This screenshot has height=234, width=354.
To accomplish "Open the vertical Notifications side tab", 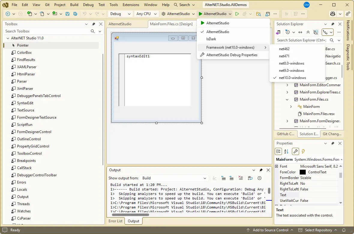I will tap(348, 30).
